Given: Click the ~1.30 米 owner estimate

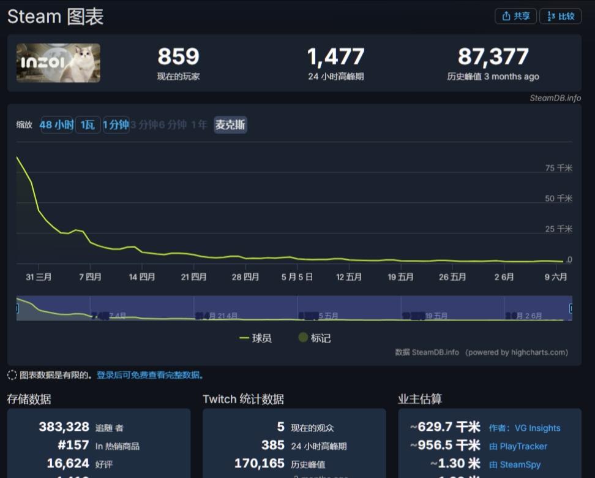Looking at the screenshot, I should coord(455,463).
